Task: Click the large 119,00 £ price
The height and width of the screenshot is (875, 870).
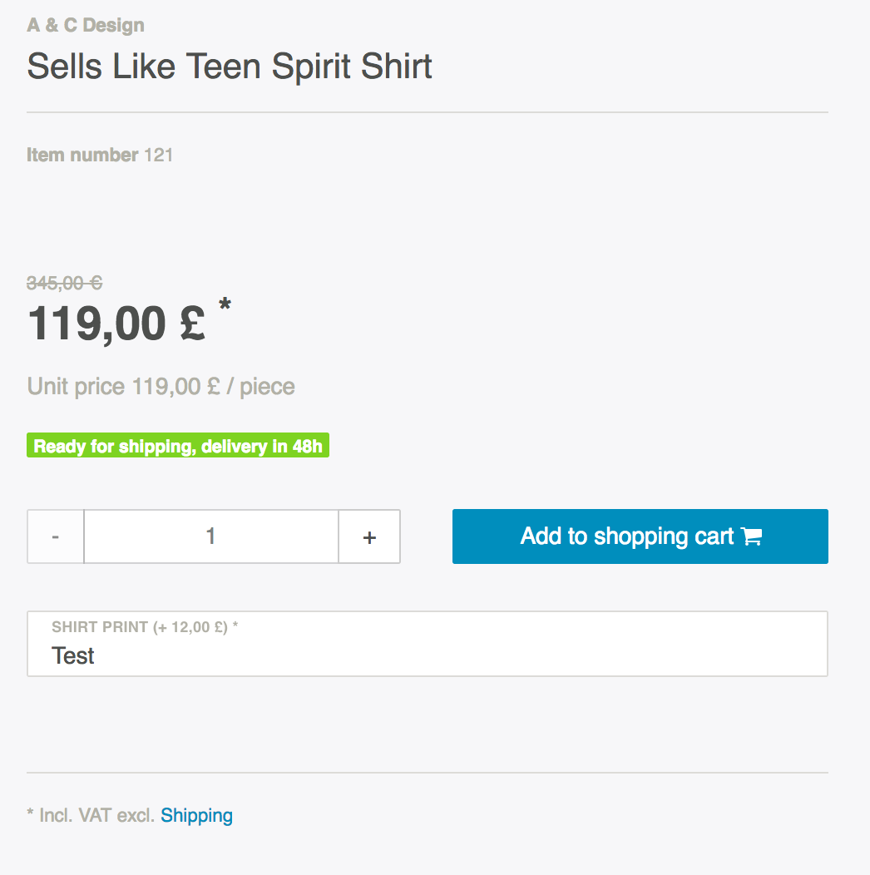Action: [x=116, y=323]
